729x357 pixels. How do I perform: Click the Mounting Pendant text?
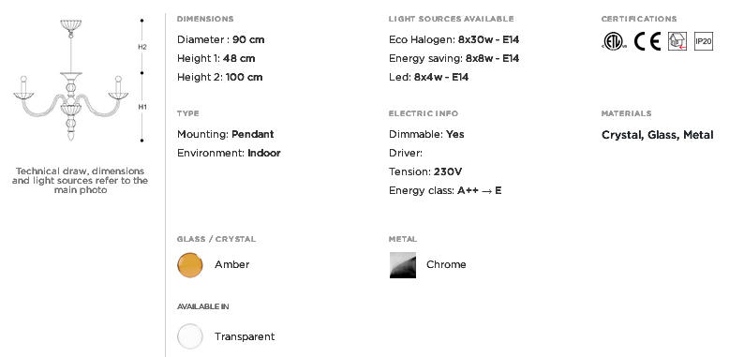pyautogui.click(x=226, y=134)
